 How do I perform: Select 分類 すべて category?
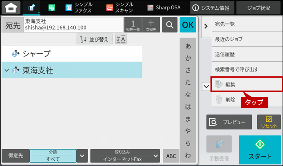[53, 156]
